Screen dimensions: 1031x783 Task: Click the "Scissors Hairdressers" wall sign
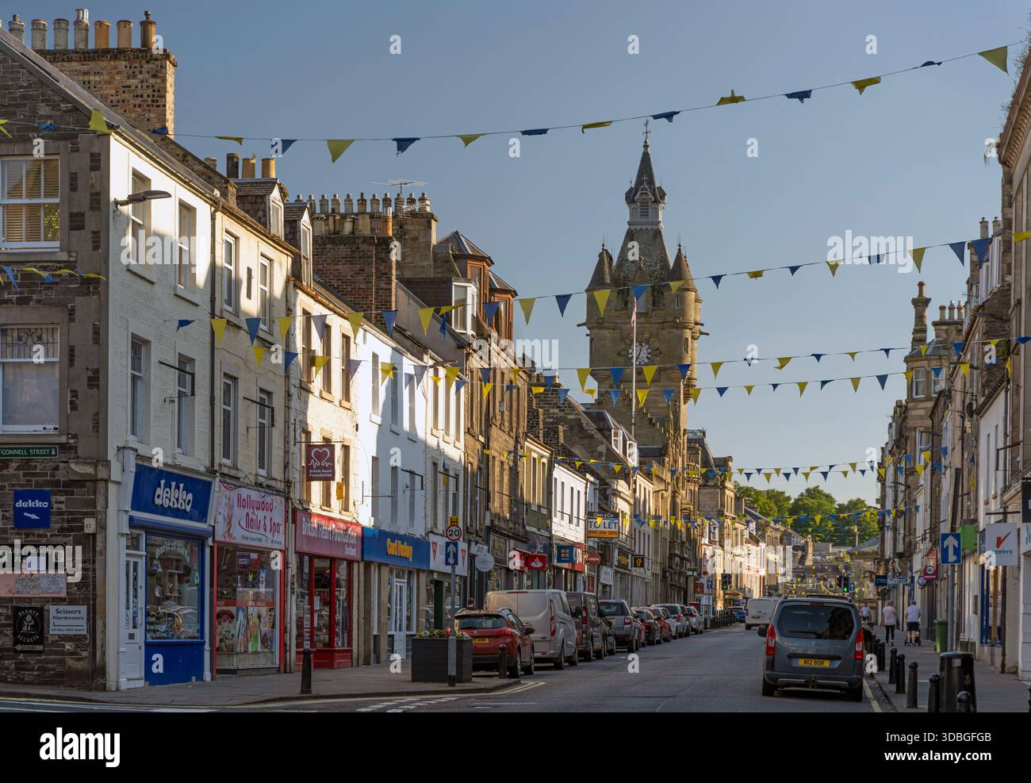pyautogui.click(x=67, y=618)
